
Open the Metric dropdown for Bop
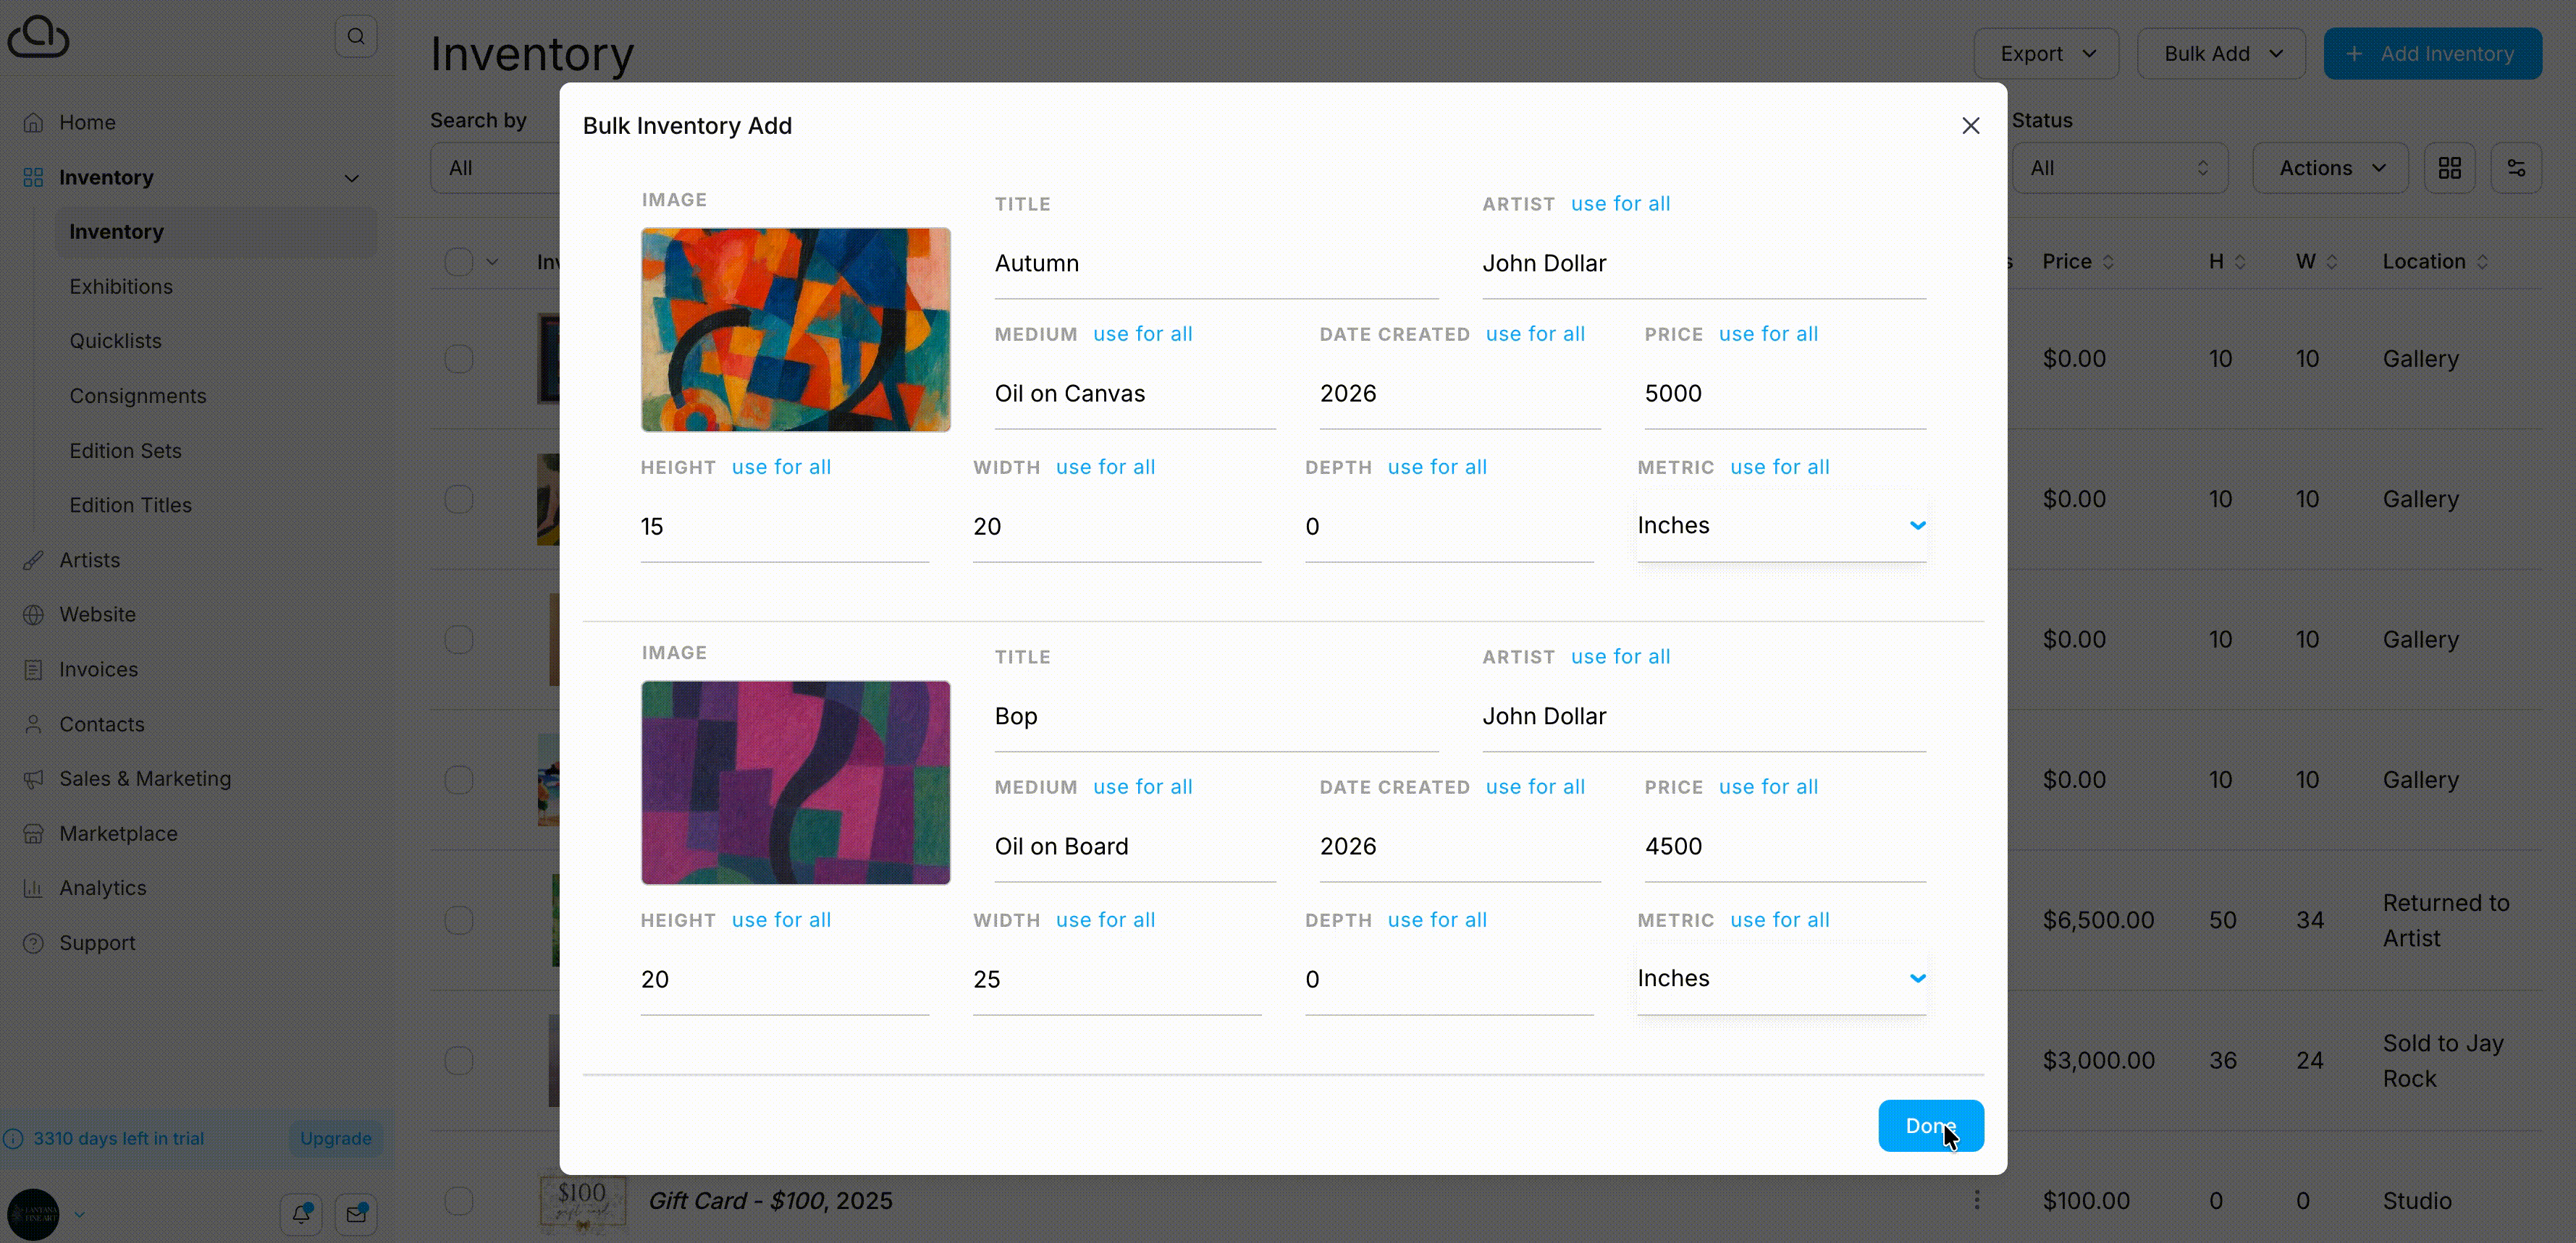(1782, 978)
